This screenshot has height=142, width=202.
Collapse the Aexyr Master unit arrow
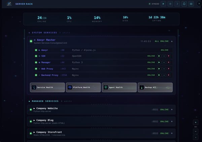pos(172,41)
